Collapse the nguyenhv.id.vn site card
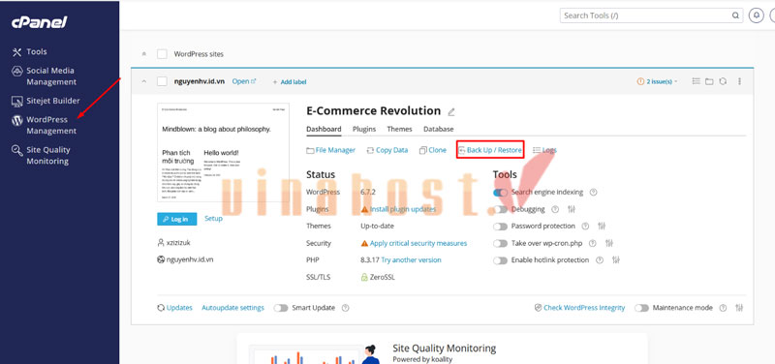This screenshot has width=775, height=364. point(143,81)
